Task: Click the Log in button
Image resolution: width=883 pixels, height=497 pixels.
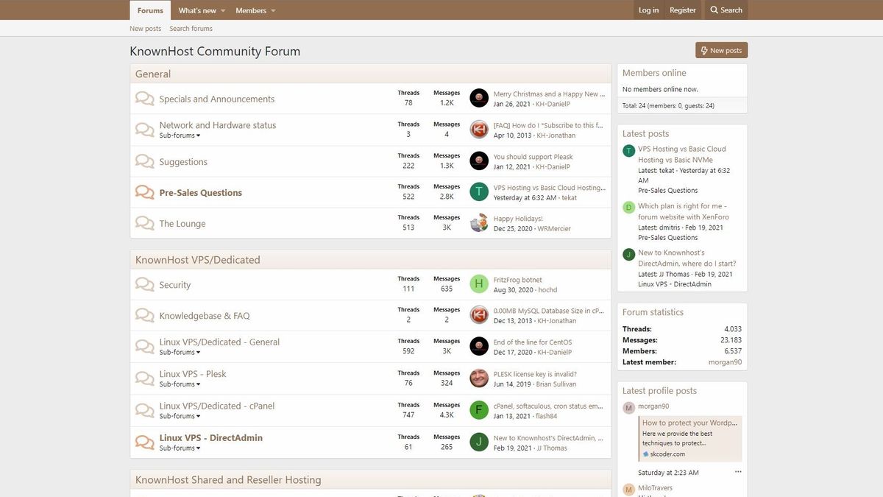Action: [x=648, y=10]
